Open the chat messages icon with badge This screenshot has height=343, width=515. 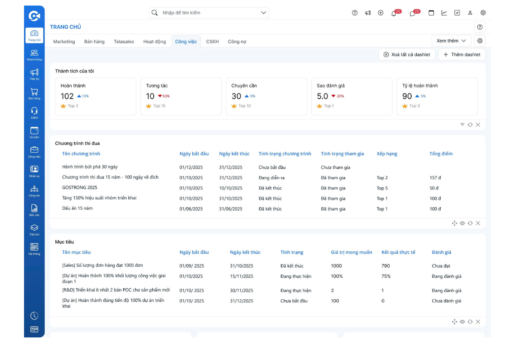[x=412, y=13]
